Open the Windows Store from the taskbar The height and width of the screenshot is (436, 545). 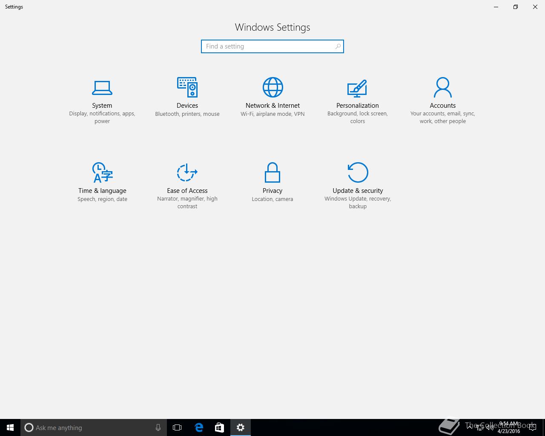tap(219, 427)
